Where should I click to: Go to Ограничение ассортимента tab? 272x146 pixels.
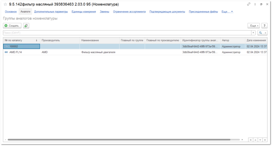point(129,12)
